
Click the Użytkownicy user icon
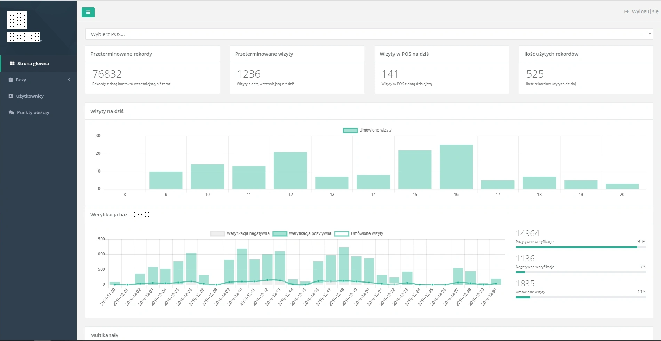pos(11,96)
